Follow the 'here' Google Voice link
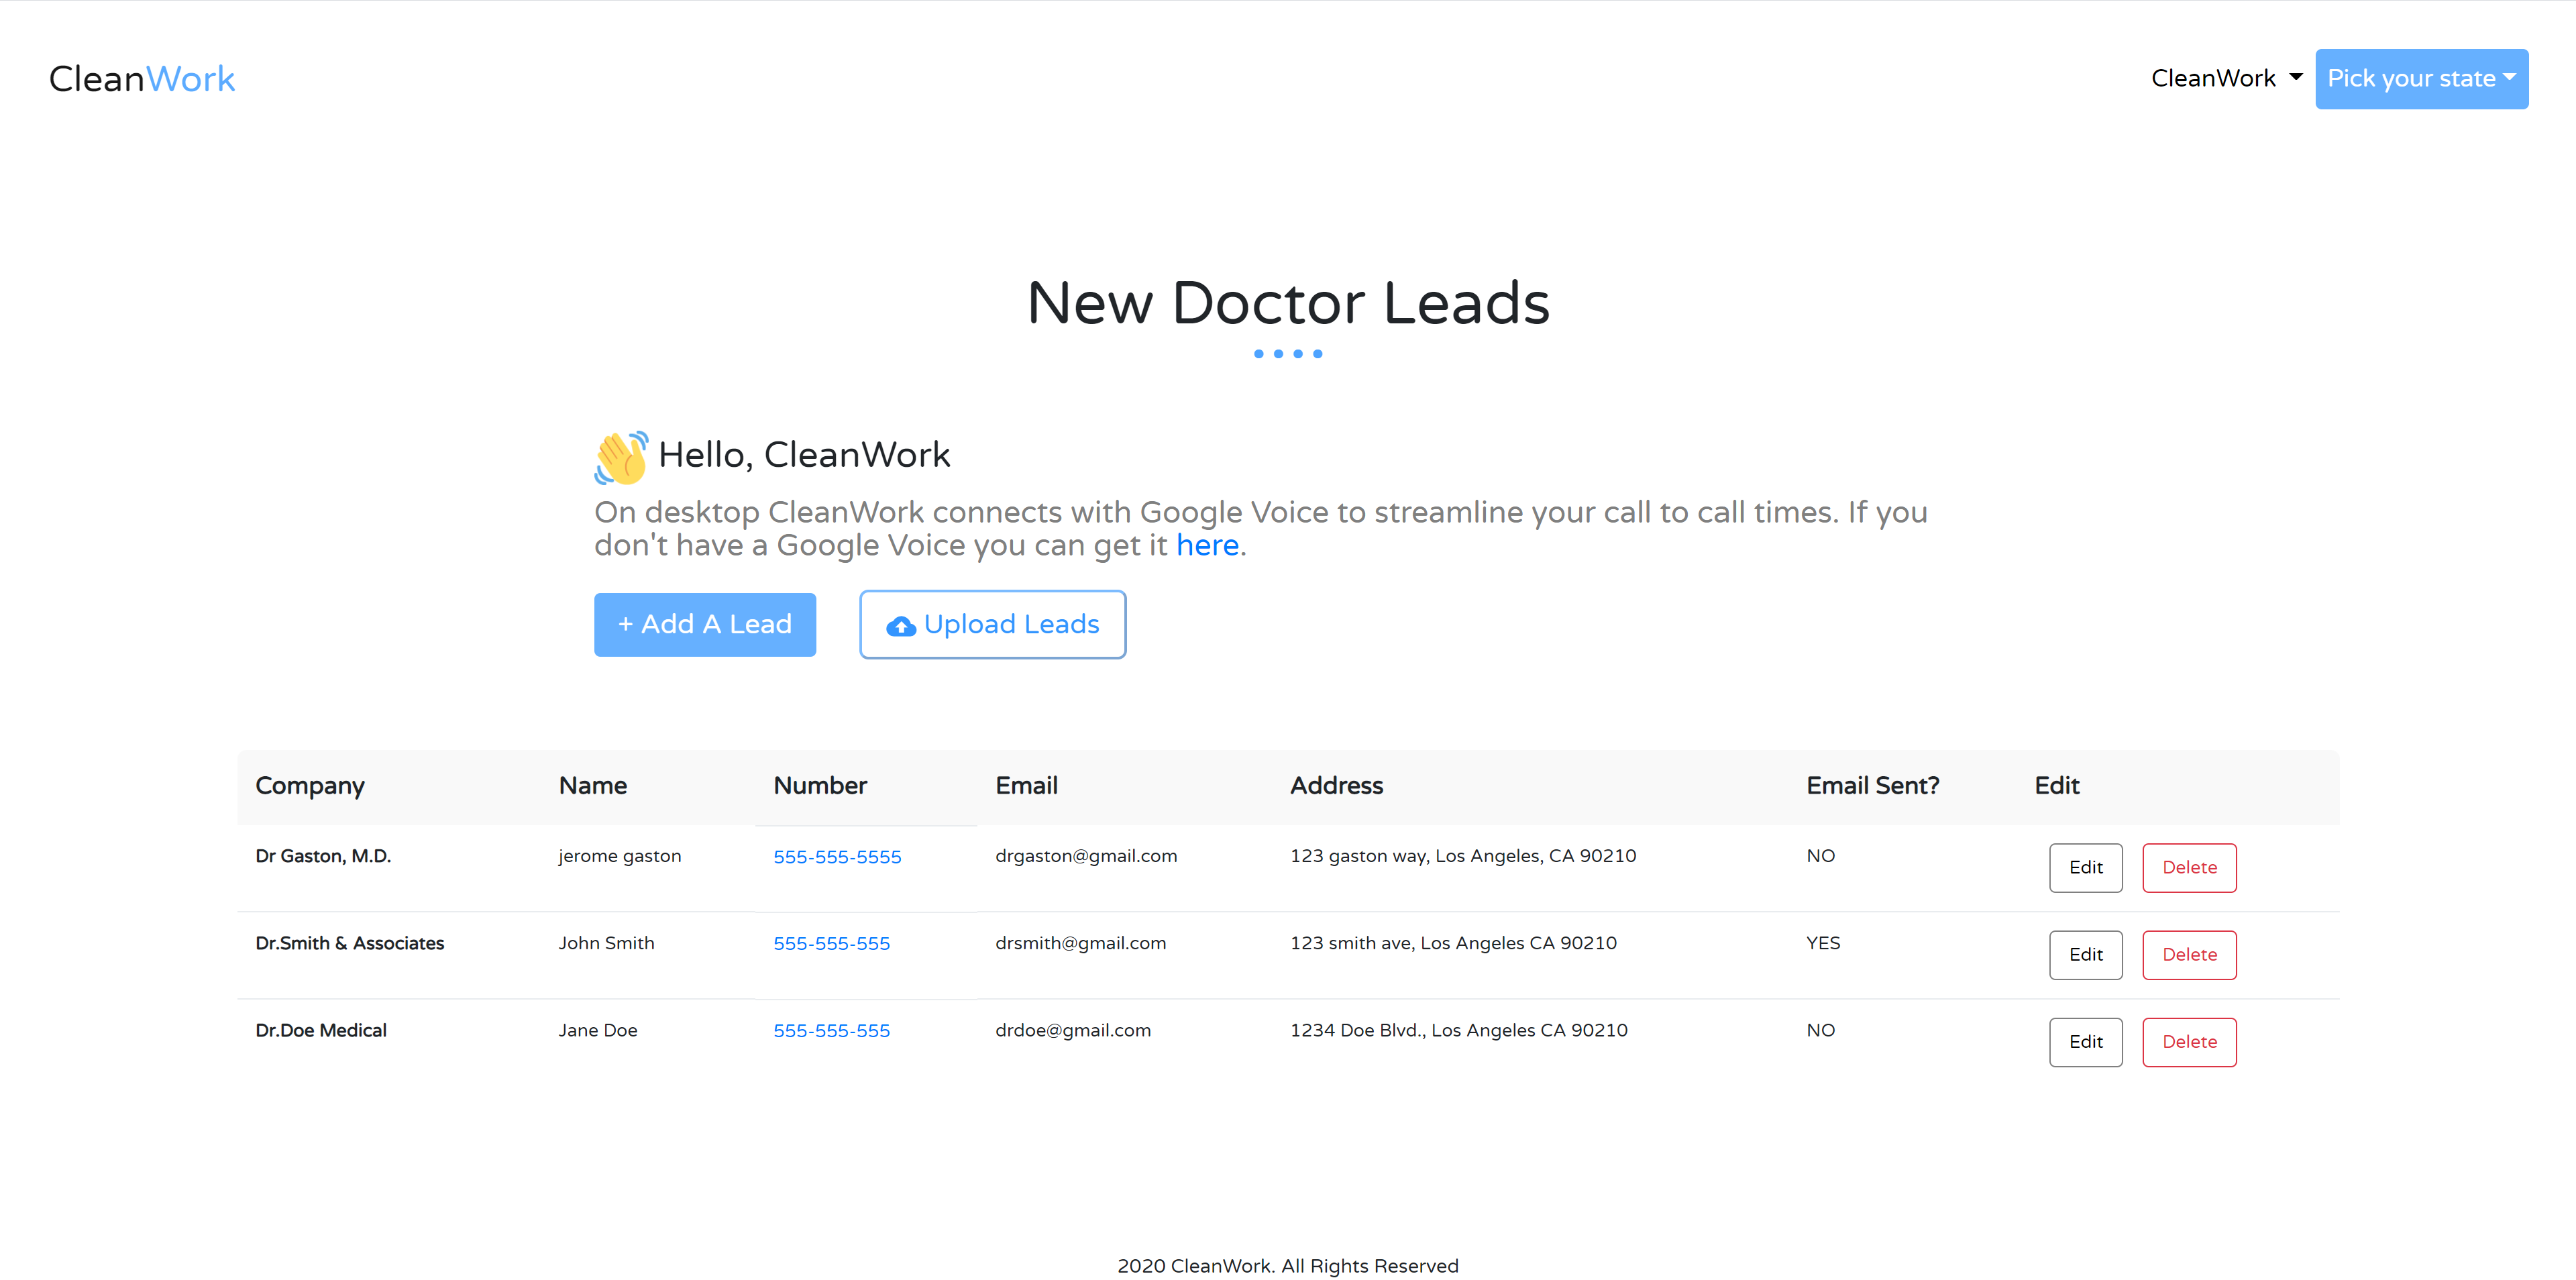Screen dimensions: 2576x1280 click(x=1207, y=545)
